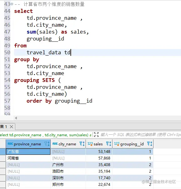The width and height of the screenshot is (181, 189).
Task: Open filter/sort icon on grouping_id column
Action: tap(150, 144)
